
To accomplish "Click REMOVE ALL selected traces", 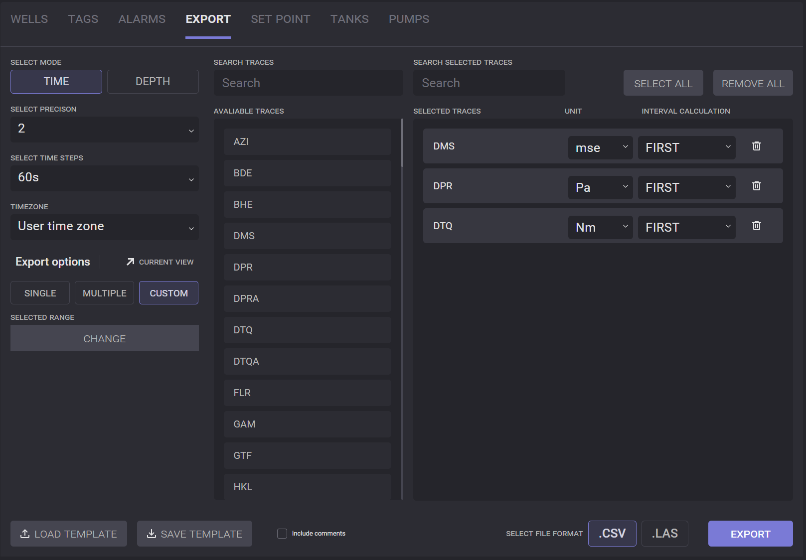I will click(753, 83).
